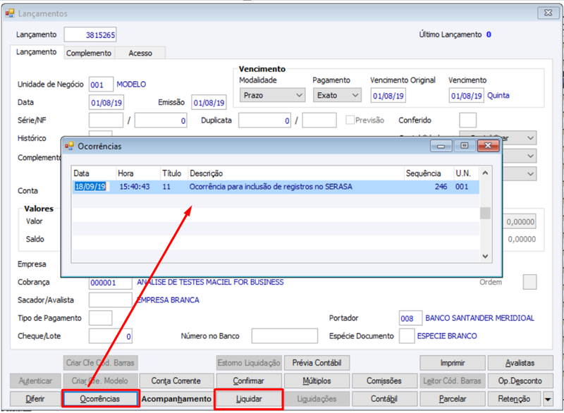Image resolution: width=564 pixels, height=413 pixels.
Task: Click the Parcelar button
Action: 452,399
